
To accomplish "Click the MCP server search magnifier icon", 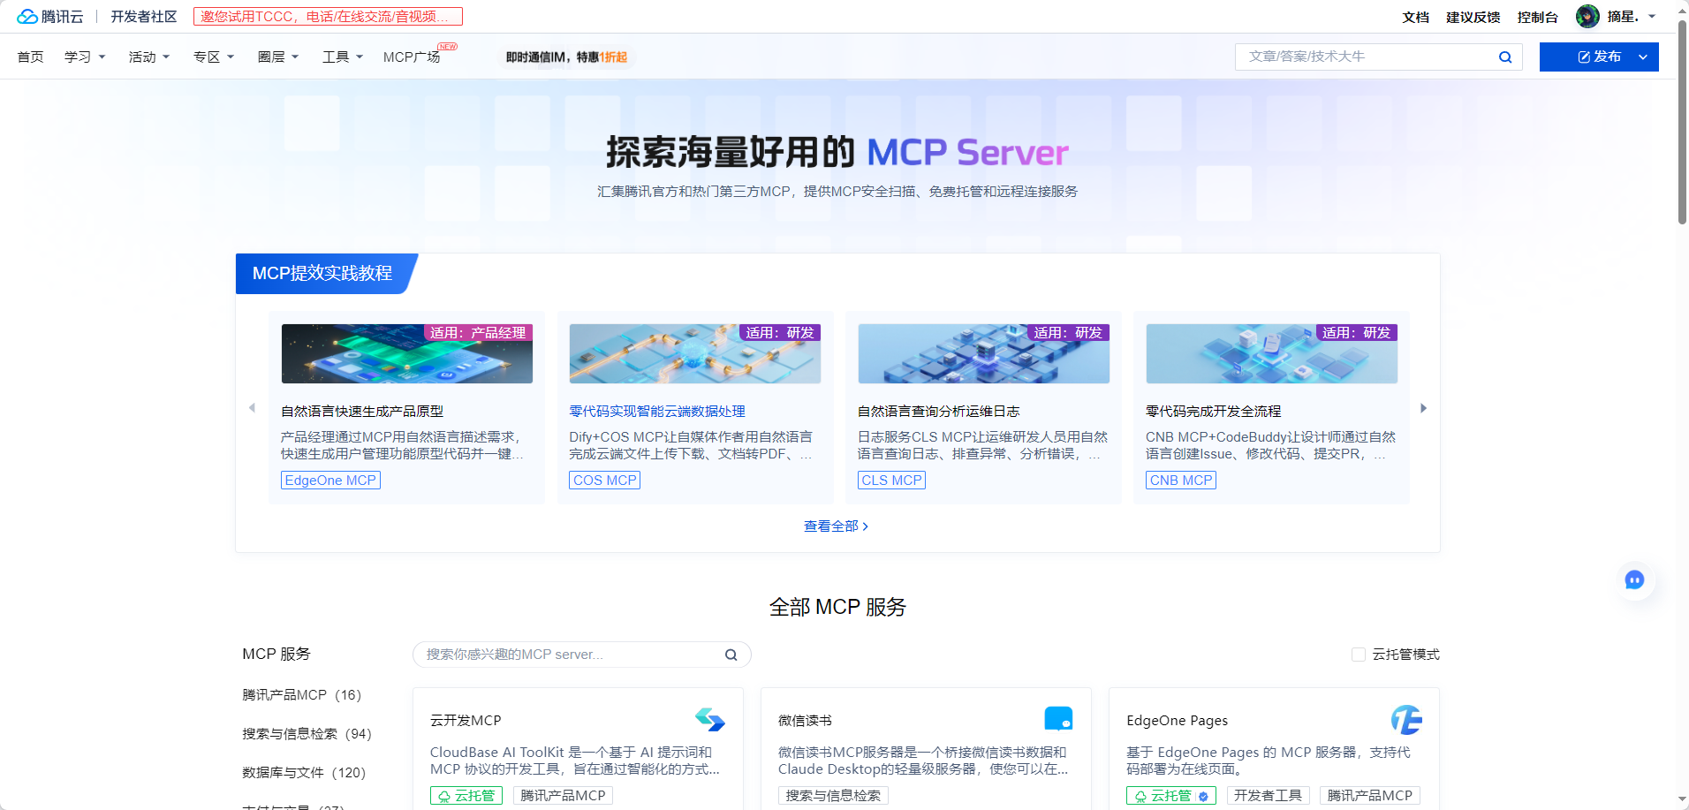I will (731, 655).
